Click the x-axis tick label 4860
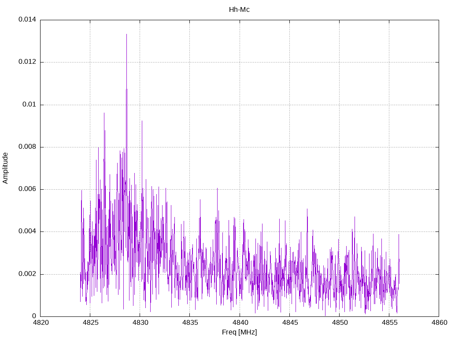Screen dimensions: 451x338 [439, 323]
